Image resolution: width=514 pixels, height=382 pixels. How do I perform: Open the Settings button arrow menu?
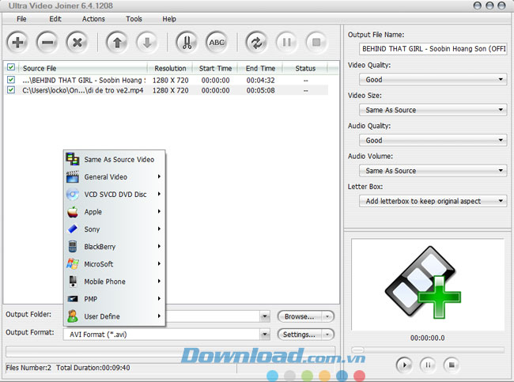point(327,335)
